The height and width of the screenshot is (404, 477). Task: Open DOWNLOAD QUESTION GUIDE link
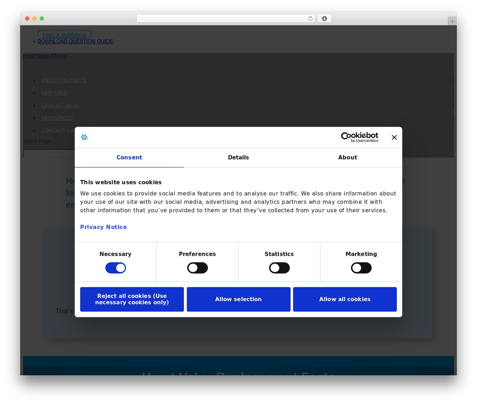pyautogui.click(x=75, y=41)
